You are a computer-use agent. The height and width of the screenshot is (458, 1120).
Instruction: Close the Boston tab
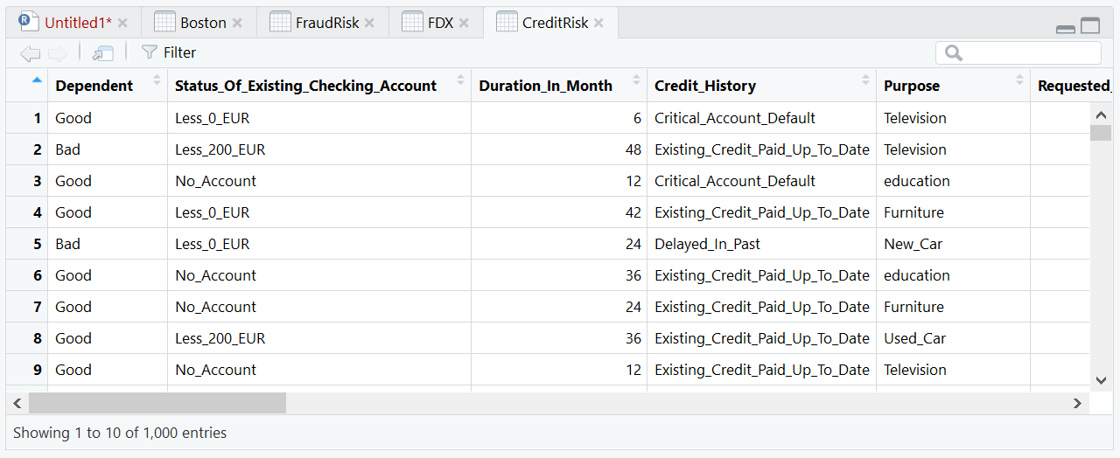pos(237,23)
